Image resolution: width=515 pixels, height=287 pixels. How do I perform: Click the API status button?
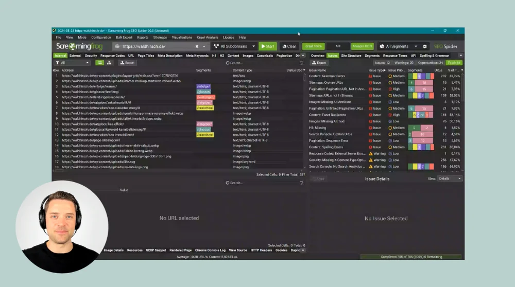point(338,46)
